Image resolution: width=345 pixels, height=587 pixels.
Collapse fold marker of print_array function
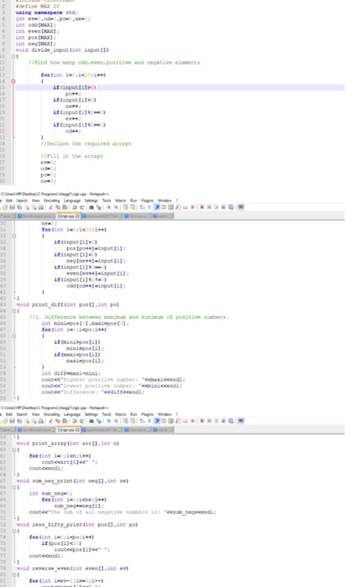(x=14, y=449)
